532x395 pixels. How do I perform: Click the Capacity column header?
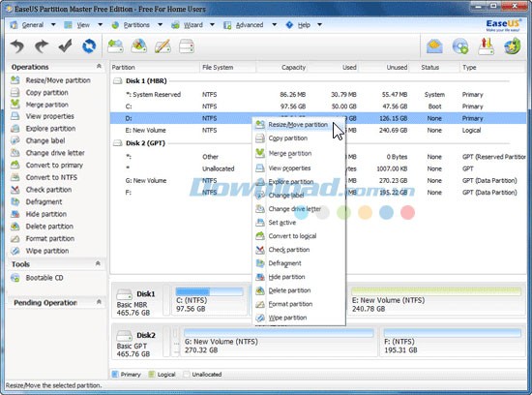pos(282,67)
